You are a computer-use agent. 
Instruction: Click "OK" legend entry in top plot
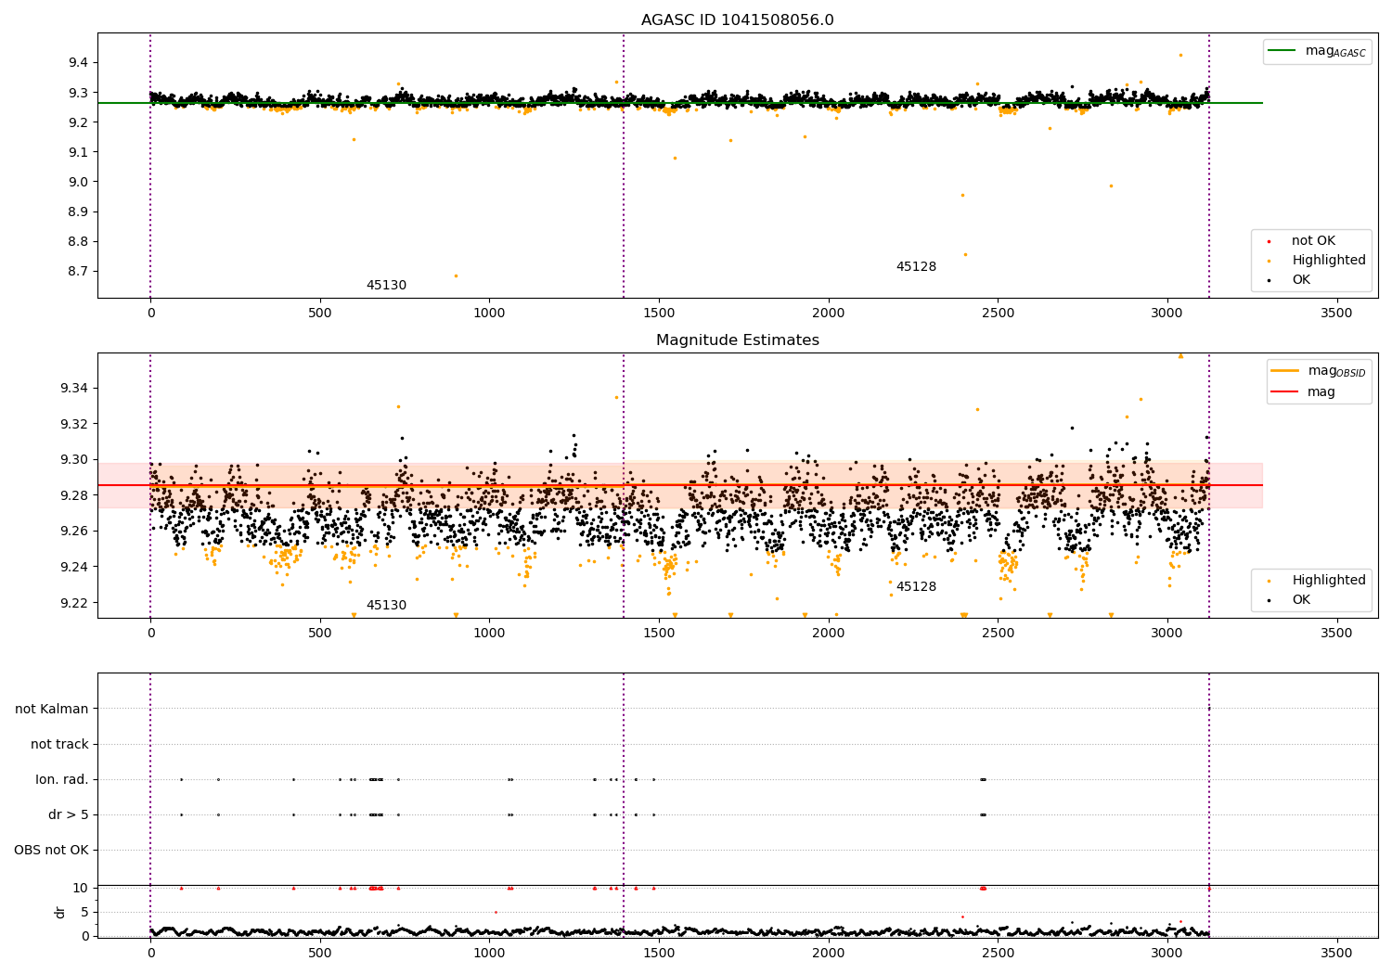click(x=1301, y=280)
